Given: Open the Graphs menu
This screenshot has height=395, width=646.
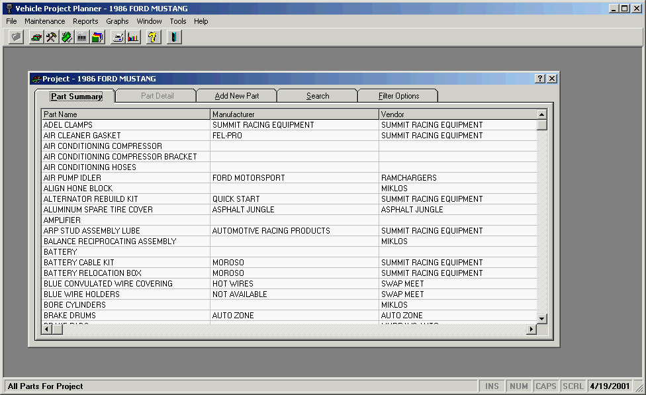Looking at the screenshot, I should [x=117, y=21].
